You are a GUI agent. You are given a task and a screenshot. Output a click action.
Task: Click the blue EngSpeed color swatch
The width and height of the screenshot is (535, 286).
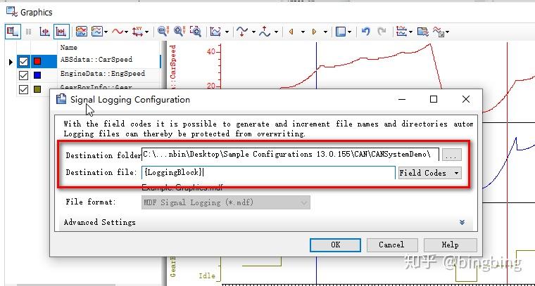(37, 75)
